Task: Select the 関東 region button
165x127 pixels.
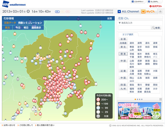Action: coord(123,54)
